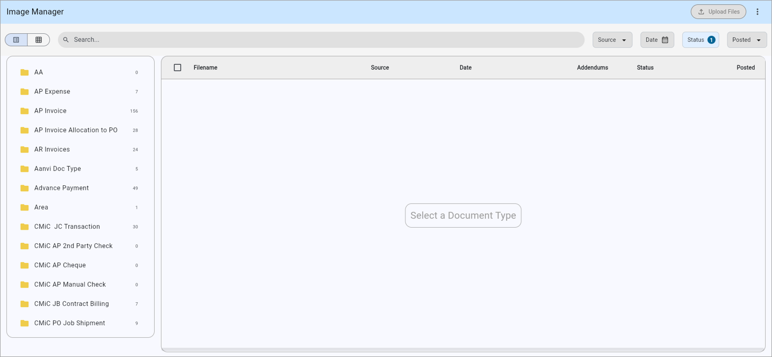Viewport: 772px width, 357px height.
Task: Click the folder icon beside CMiC AP Cheque
Action: tap(24, 266)
